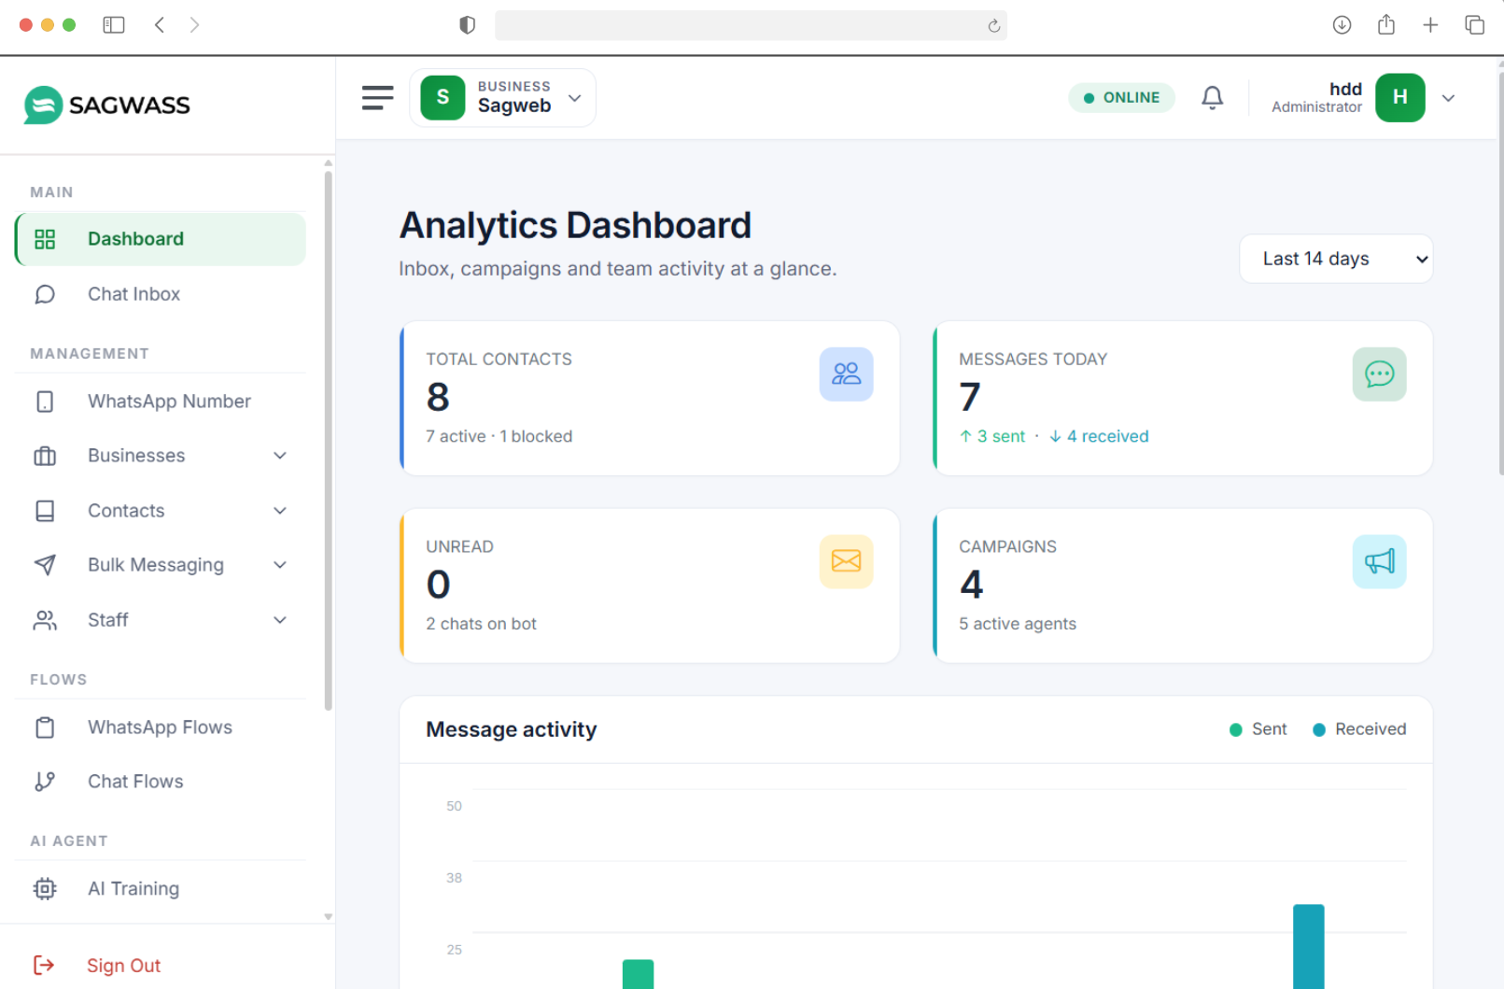The width and height of the screenshot is (1504, 989).
Task: Expand the Bulk Messaging submenu chevron
Action: pyautogui.click(x=280, y=565)
